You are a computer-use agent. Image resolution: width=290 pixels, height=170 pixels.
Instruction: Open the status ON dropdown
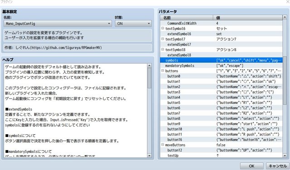(x=133, y=24)
